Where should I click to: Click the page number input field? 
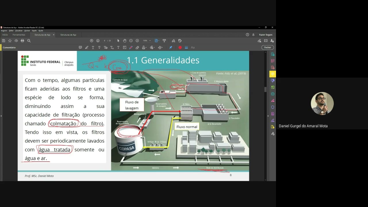pos(105,41)
